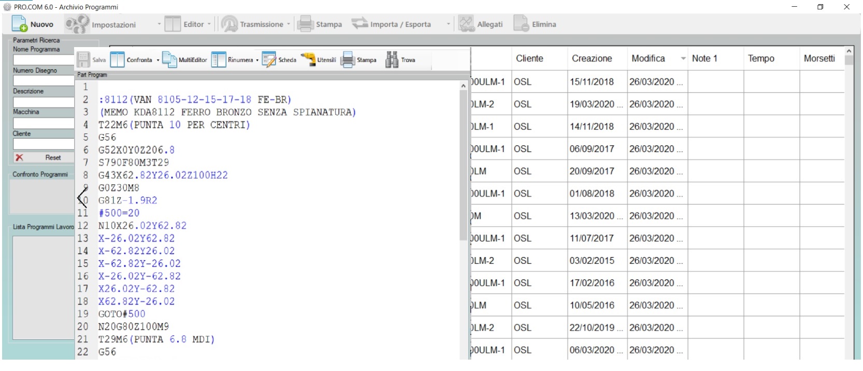Click the Cliente search input field
863x371 pixels.
click(x=44, y=144)
